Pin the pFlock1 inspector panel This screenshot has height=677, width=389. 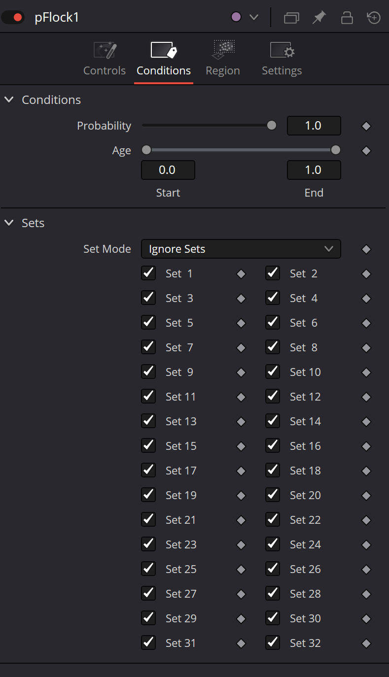tap(319, 18)
